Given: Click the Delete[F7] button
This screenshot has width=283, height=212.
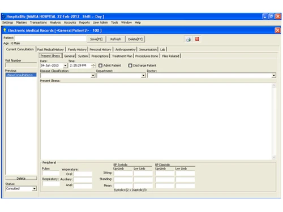Looking at the screenshot, I should [x=135, y=39].
